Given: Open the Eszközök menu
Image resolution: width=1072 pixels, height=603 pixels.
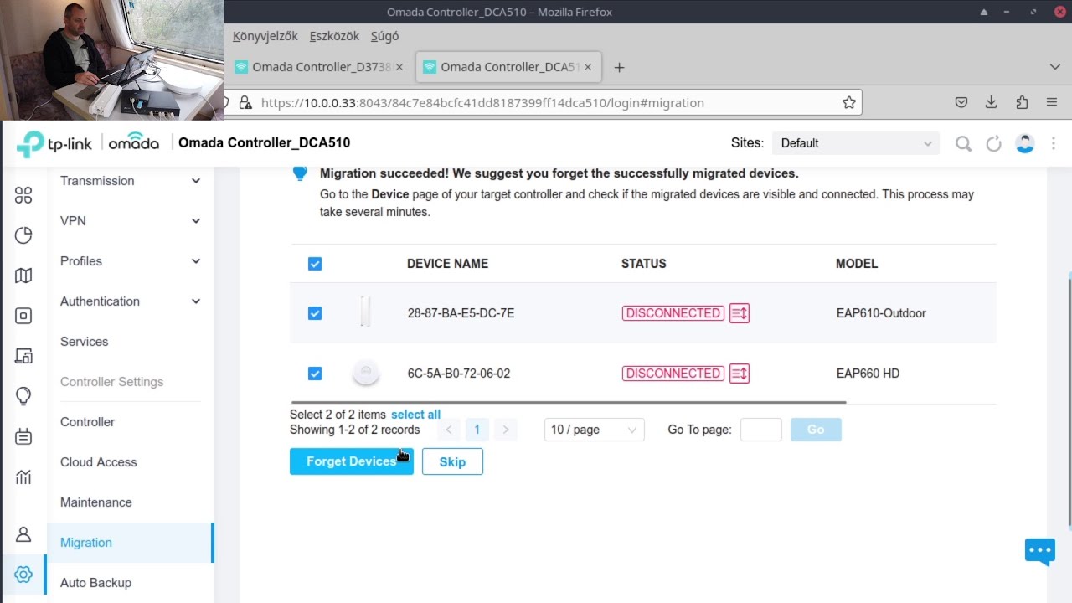Looking at the screenshot, I should coord(334,36).
